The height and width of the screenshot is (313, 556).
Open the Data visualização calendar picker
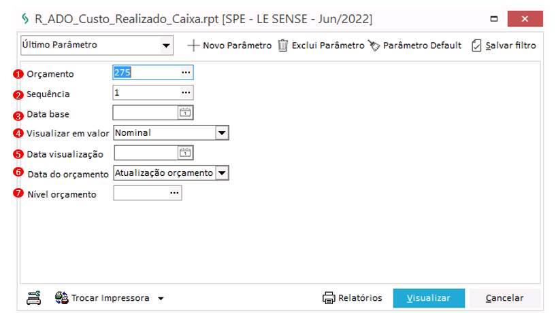point(186,153)
